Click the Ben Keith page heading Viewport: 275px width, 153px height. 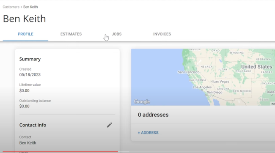coord(25,19)
